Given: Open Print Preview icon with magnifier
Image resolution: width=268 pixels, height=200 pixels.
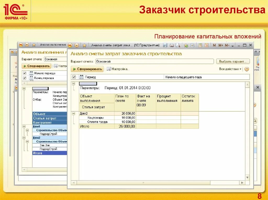Looking at the screenshot, I should [178, 45].
